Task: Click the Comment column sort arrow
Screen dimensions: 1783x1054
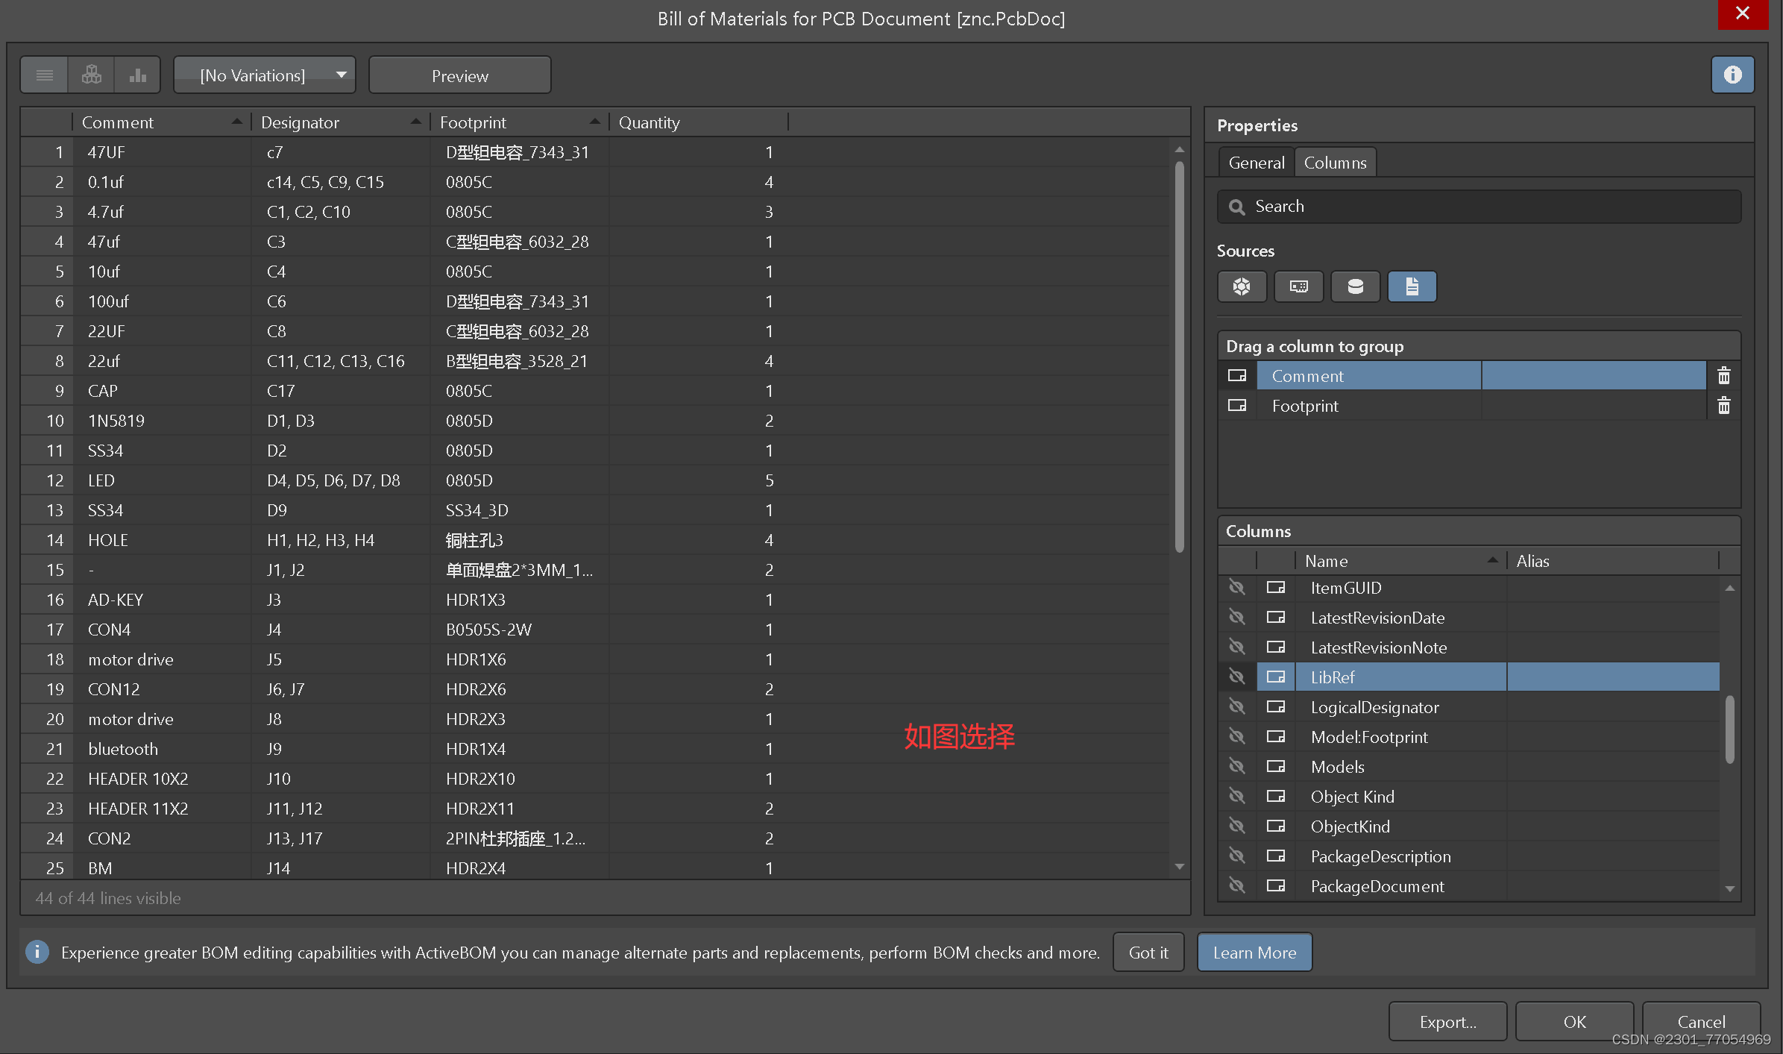Action: tap(236, 122)
